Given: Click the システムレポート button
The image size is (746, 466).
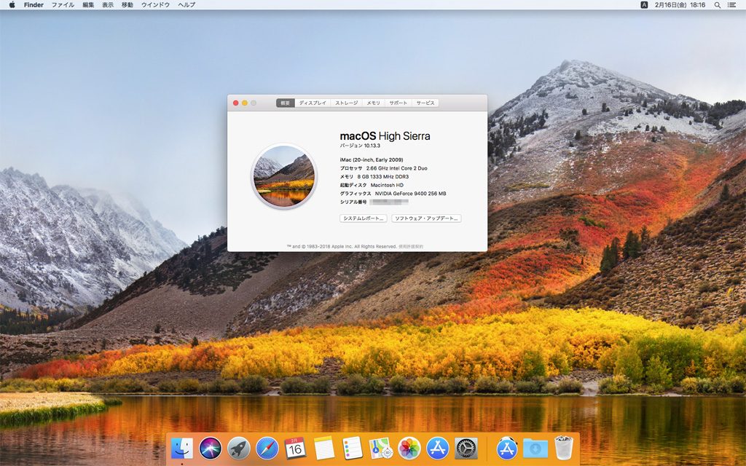Looking at the screenshot, I should [364, 218].
